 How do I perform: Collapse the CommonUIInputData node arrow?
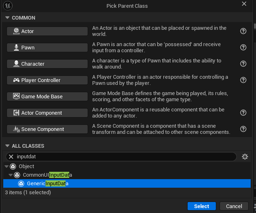pyautogui.click(x=11, y=175)
